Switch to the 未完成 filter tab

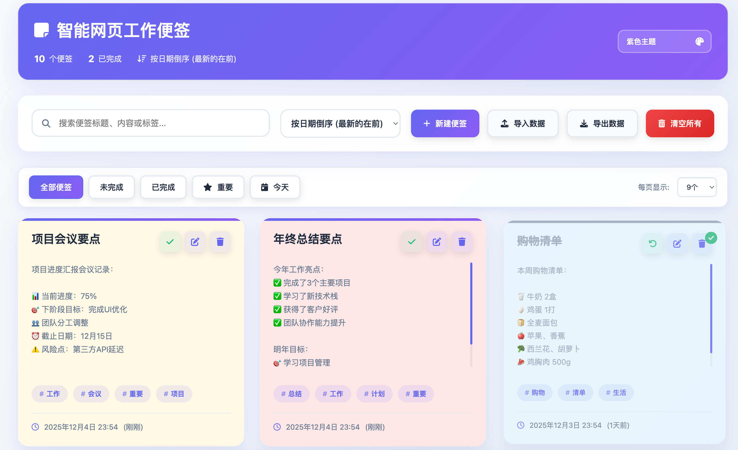[111, 187]
